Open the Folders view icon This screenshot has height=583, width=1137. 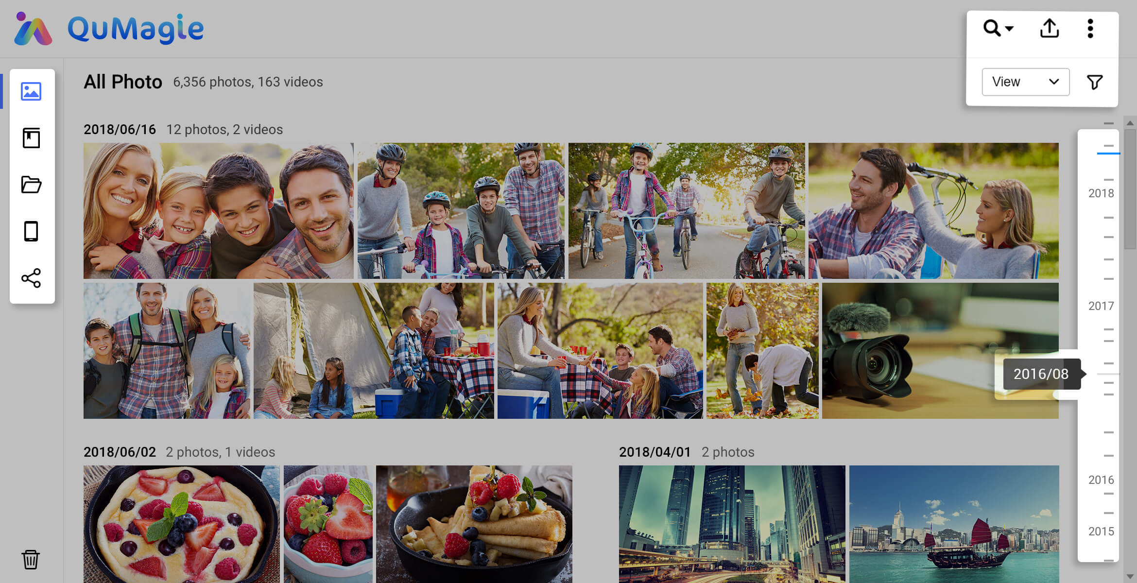[31, 185]
